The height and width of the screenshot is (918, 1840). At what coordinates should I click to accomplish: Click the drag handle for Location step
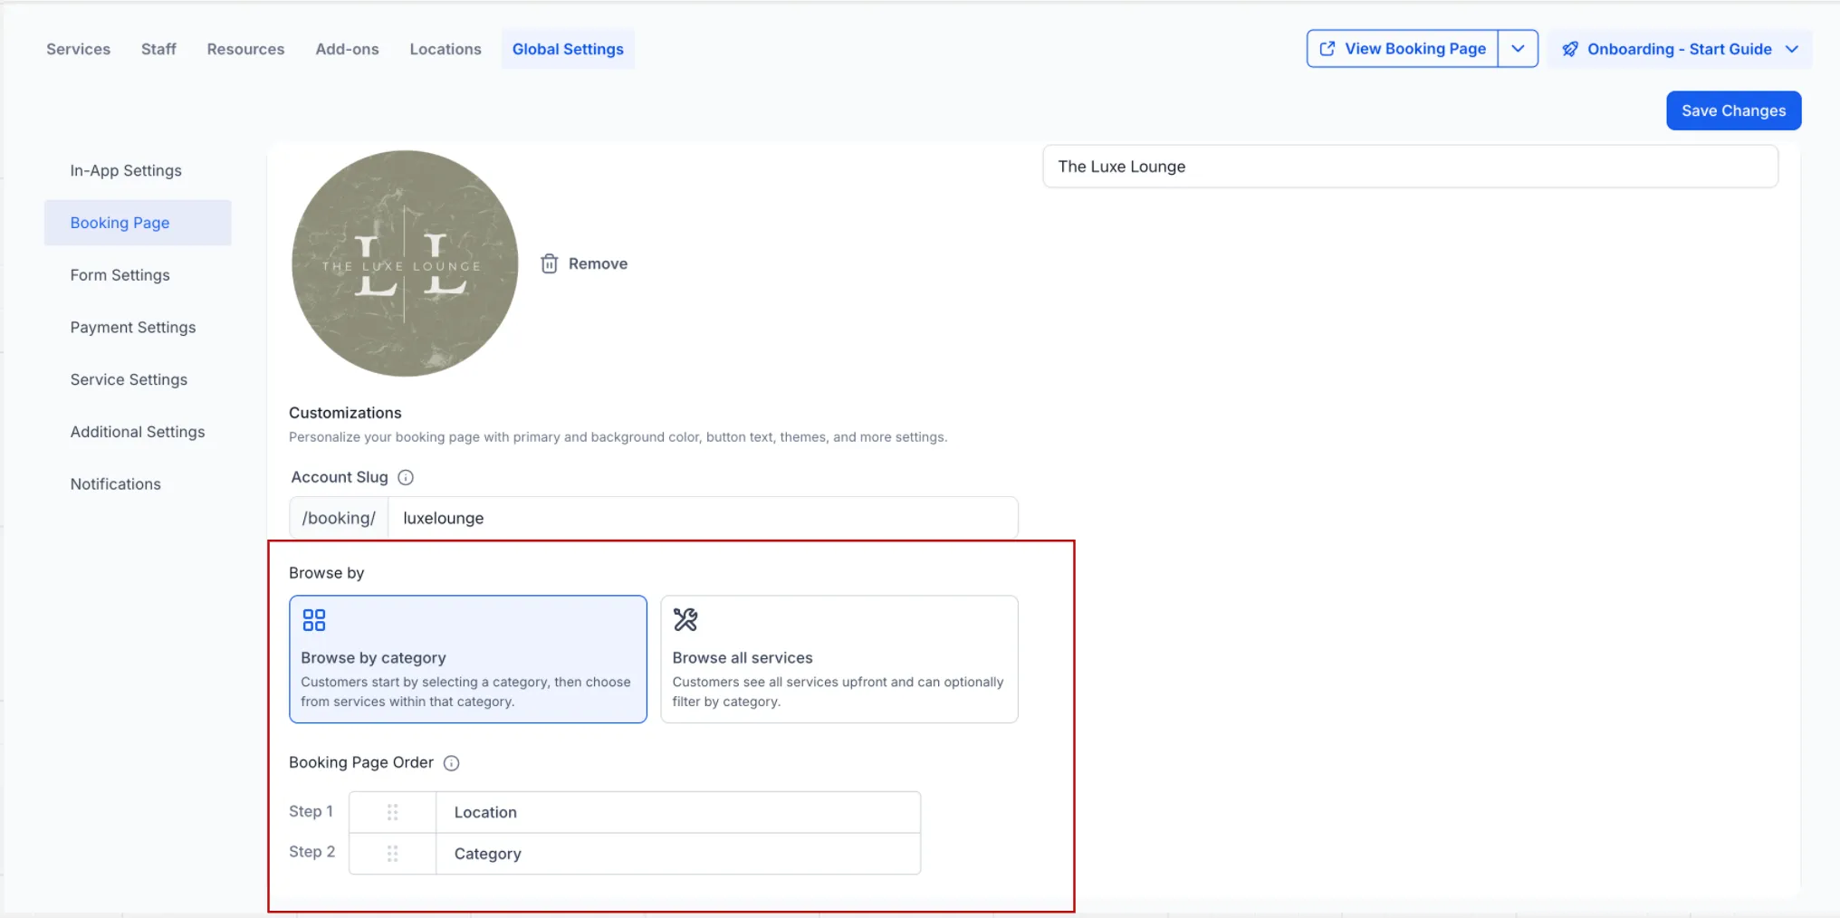click(392, 812)
